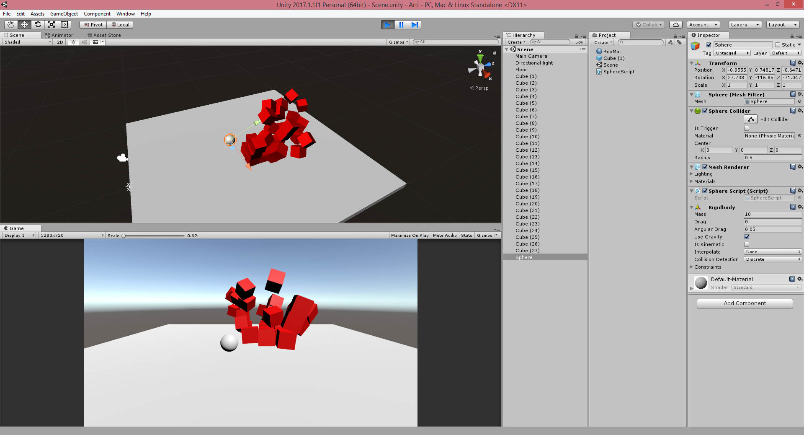The width and height of the screenshot is (804, 435).
Task: Adjust the Game view Scale slider
Action: coord(153,236)
